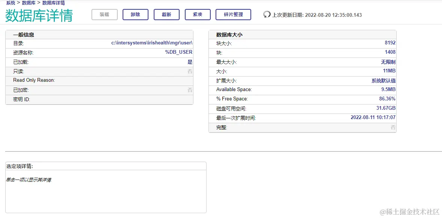Screen dimensions: 442x218
Task: Open the 数据库 breadcrumb link
Action: coord(29,3)
